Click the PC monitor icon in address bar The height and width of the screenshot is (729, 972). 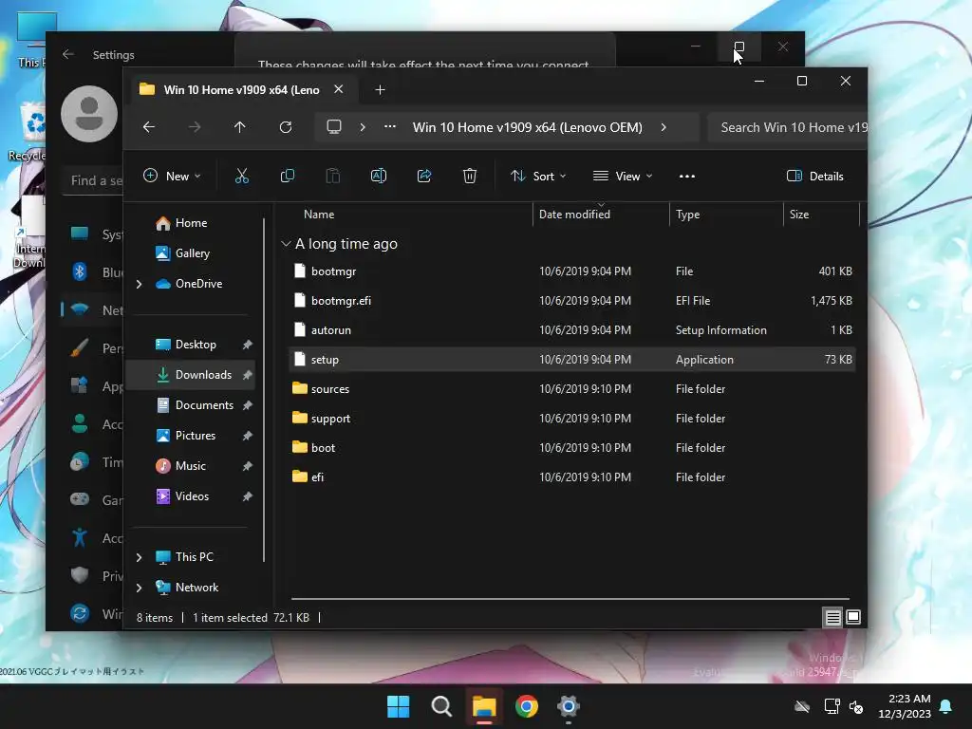coord(334,127)
